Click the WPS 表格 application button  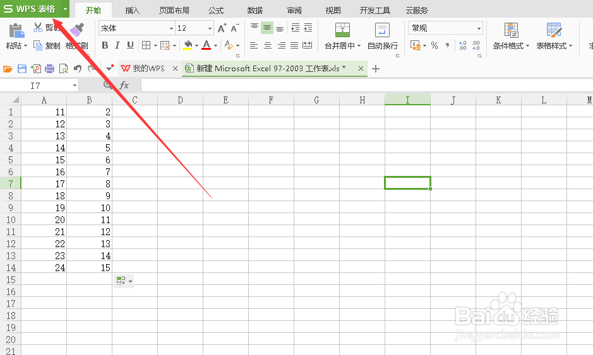[x=30, y=9]
